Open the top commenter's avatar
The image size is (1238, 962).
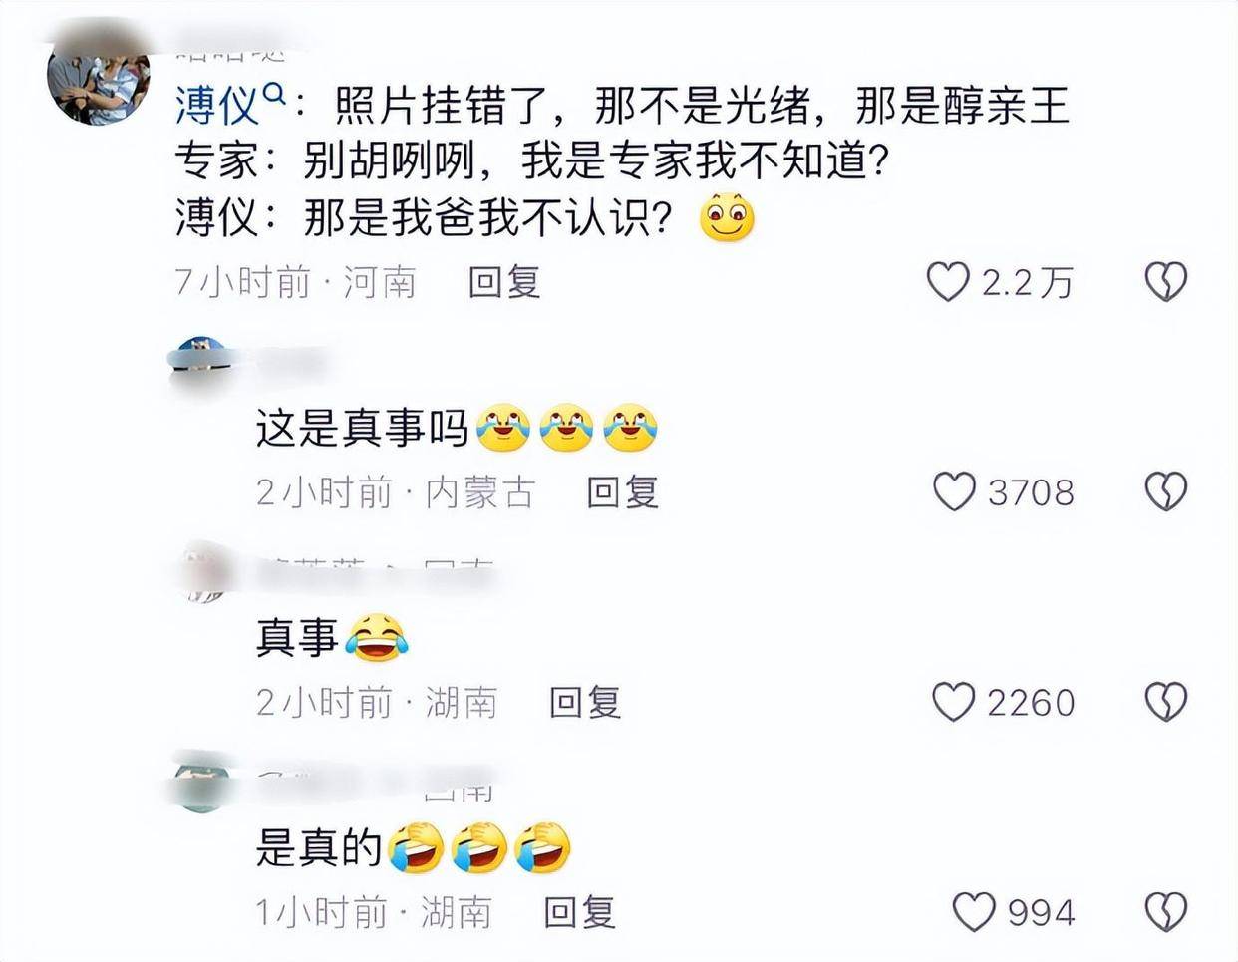pos(100,78)
